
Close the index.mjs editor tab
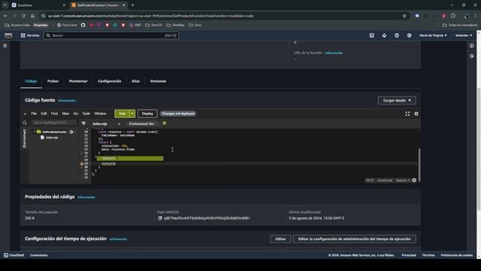click(119, 124)
